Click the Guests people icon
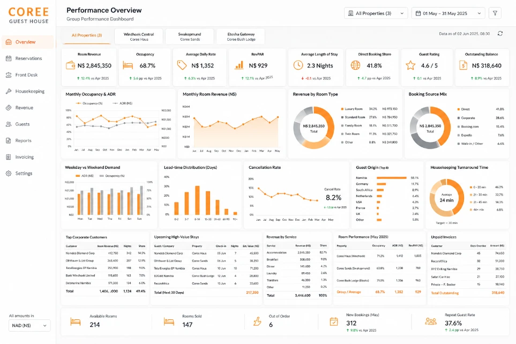Image resolution: width=516 pixels, height=344 pixels. tap(9, 124)
